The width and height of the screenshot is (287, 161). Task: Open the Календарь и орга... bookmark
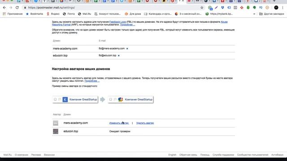pyautogui.click(x=158, y=14)
